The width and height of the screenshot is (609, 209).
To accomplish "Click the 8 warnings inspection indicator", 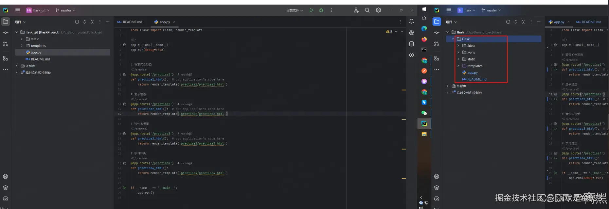I will click(x=389, y=31).
